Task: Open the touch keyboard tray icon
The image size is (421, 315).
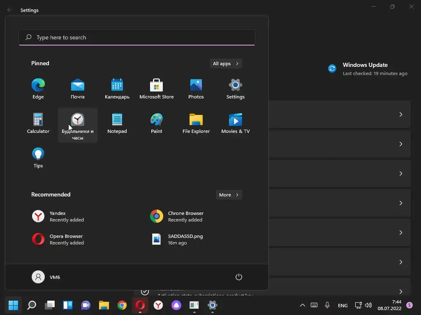Action: pyautogui.click(x=314, y=305)
